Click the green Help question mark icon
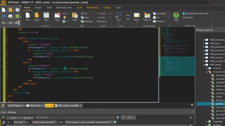This screenshot has height=126, width=225. 176,15
